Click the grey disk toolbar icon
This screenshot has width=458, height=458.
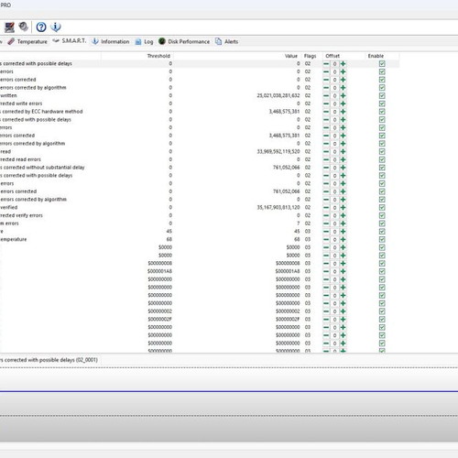[23, 27]
